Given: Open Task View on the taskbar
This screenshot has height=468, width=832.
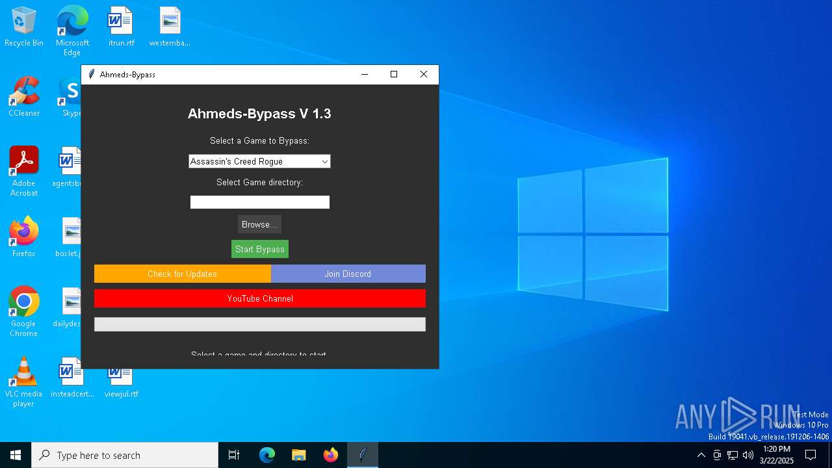Looking at the screenshot, I should pyautogui.click(x=234, y=455).
